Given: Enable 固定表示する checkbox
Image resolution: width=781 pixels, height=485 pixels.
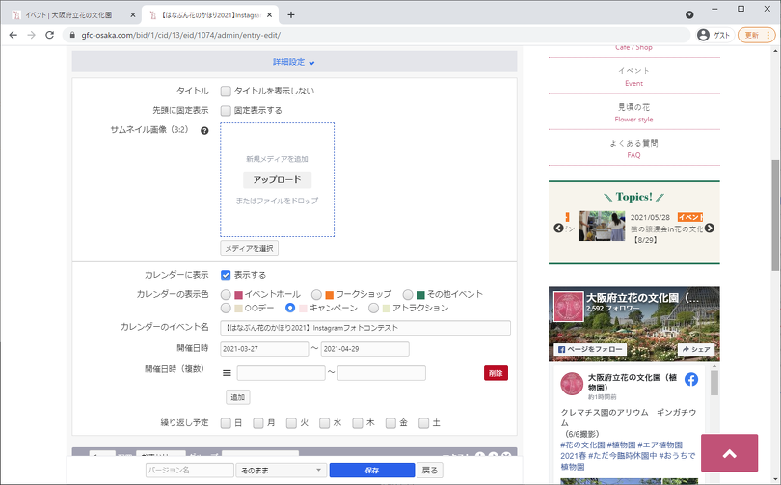Looking at the screenshot, I should click(226, 110).
